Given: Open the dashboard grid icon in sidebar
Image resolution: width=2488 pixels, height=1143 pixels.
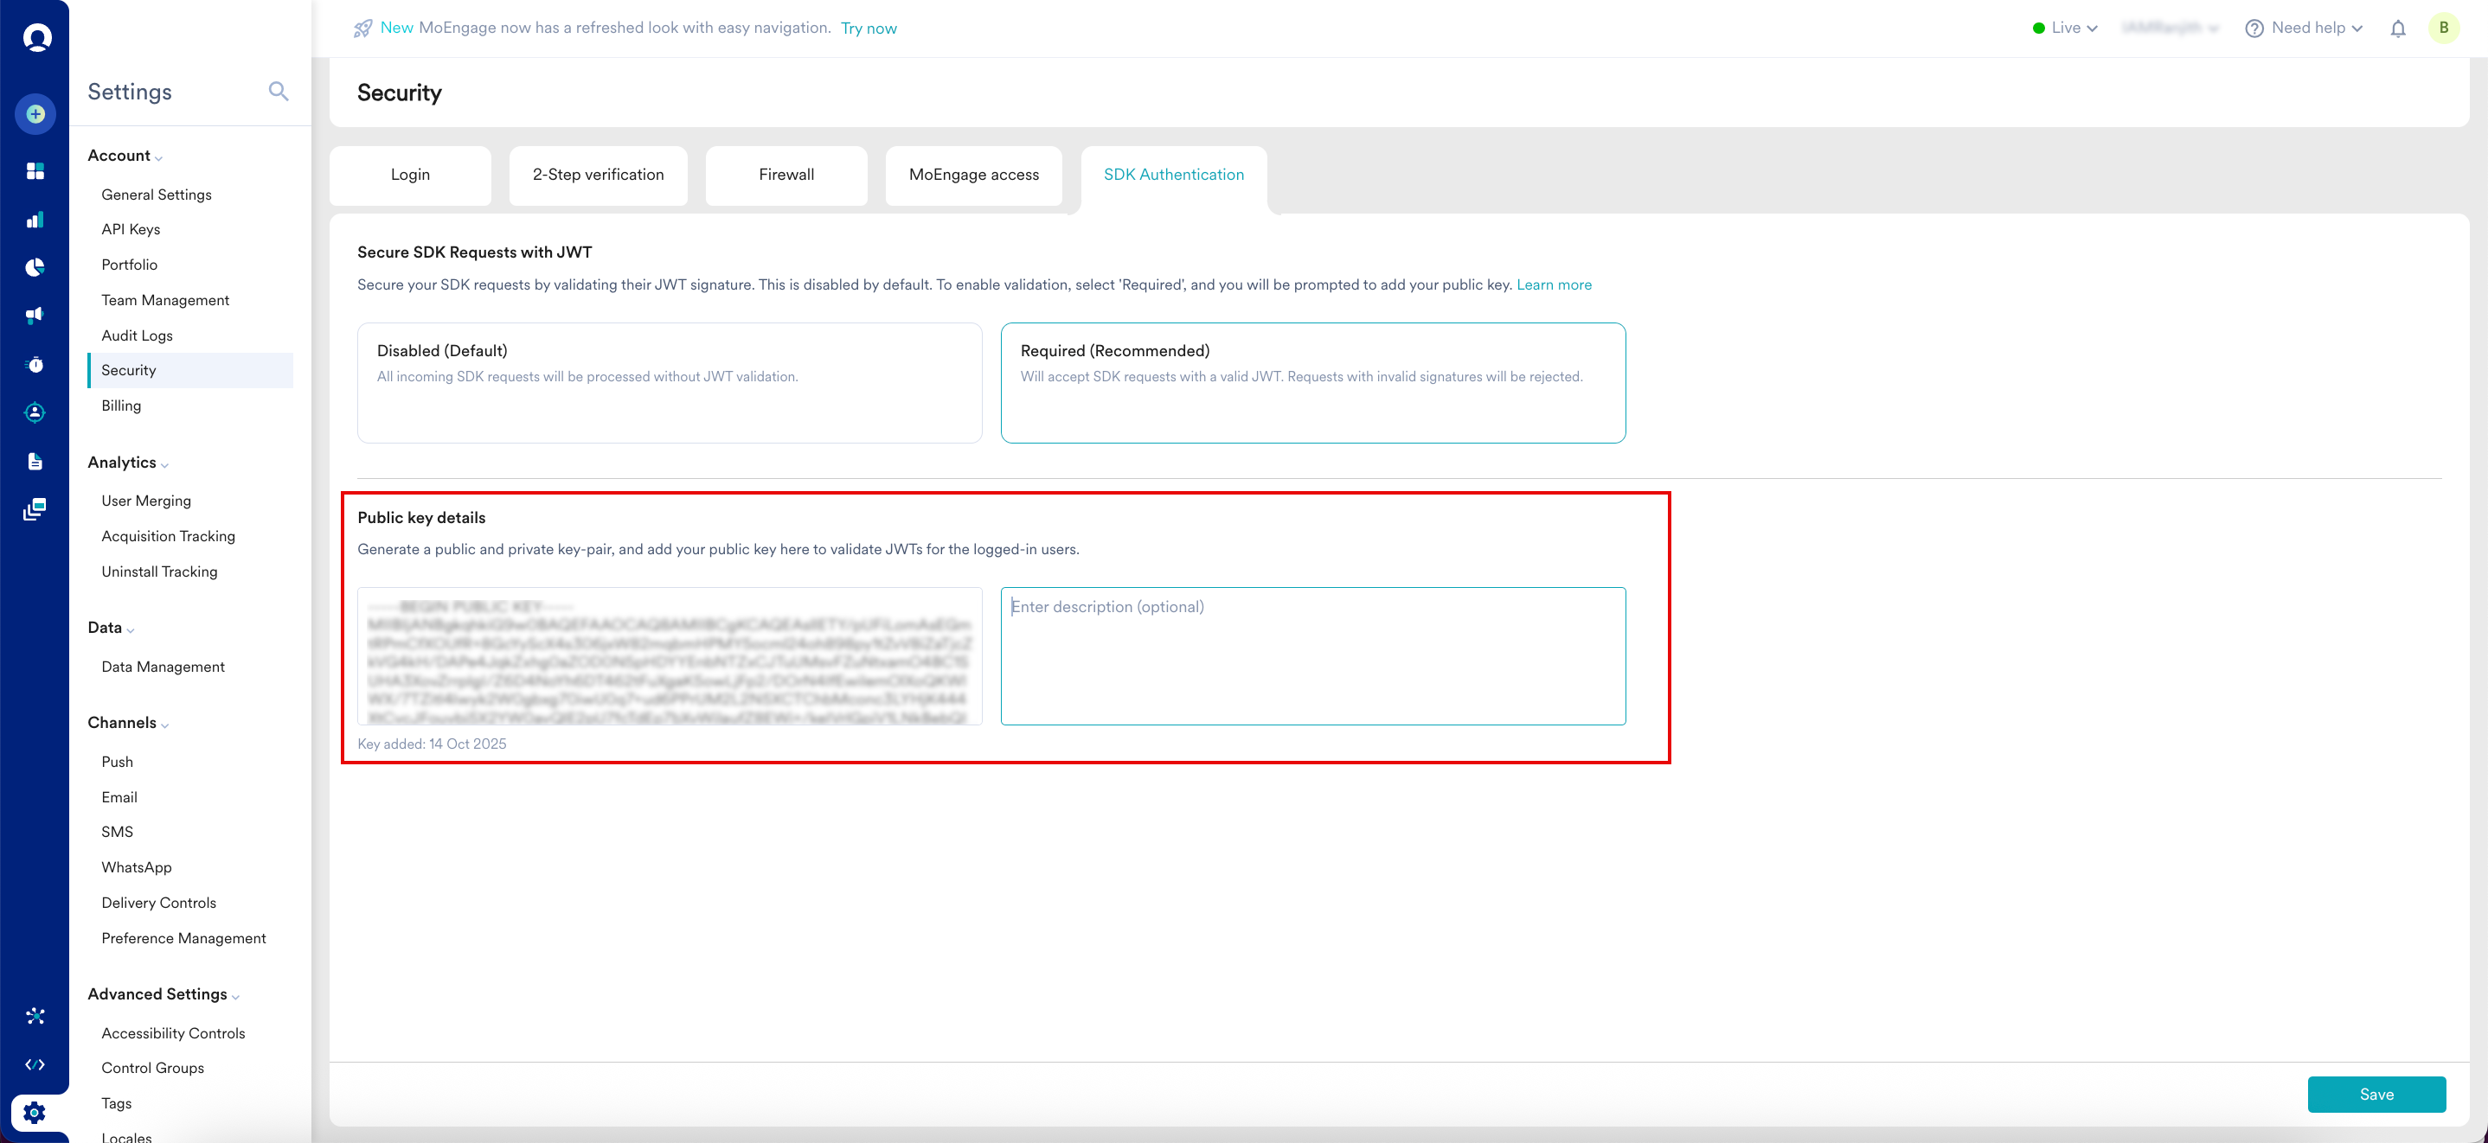Looking at the screenshot, I should (x=35, y=172).
